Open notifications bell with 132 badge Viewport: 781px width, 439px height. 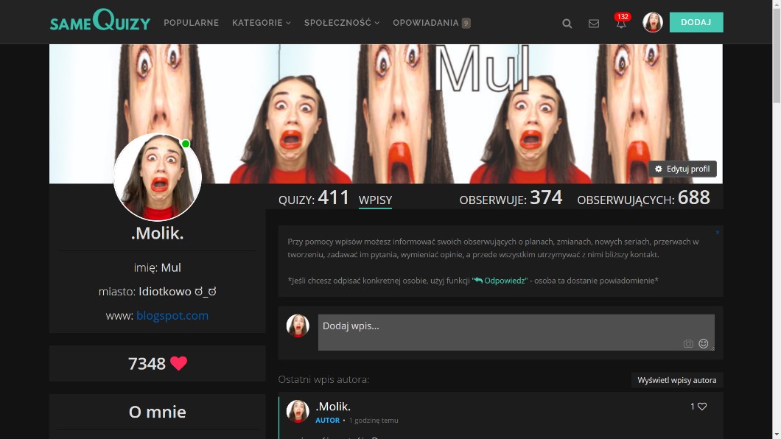click(x=621, y=23)
